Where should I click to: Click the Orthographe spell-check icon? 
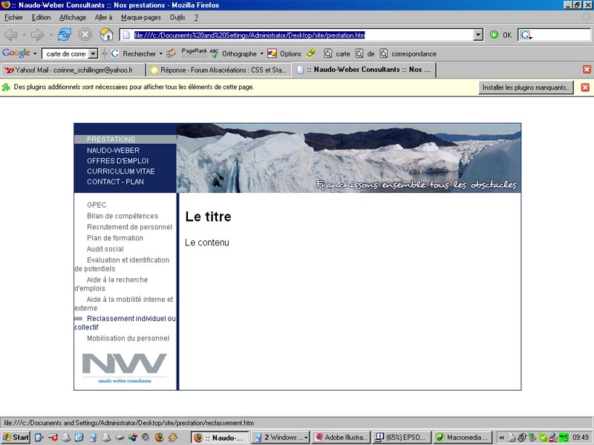point(215,53)
